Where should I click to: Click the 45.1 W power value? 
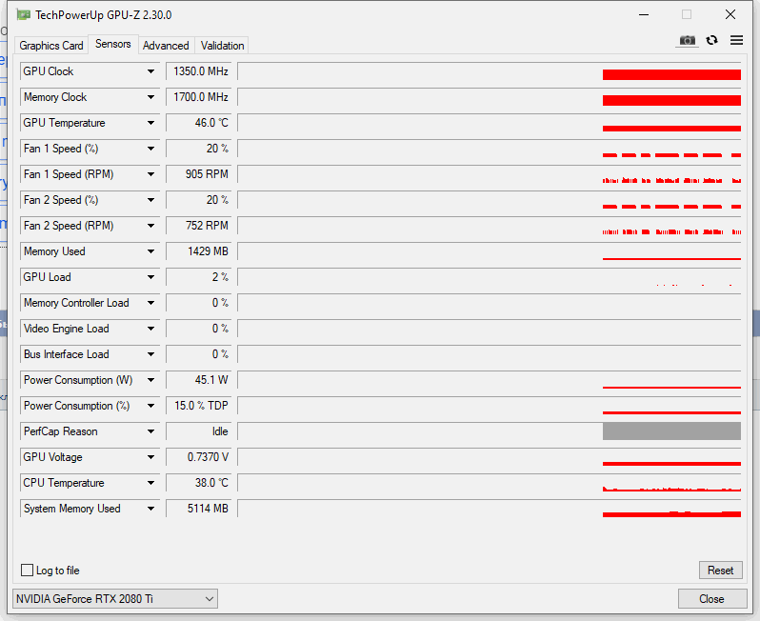[199, 380]
